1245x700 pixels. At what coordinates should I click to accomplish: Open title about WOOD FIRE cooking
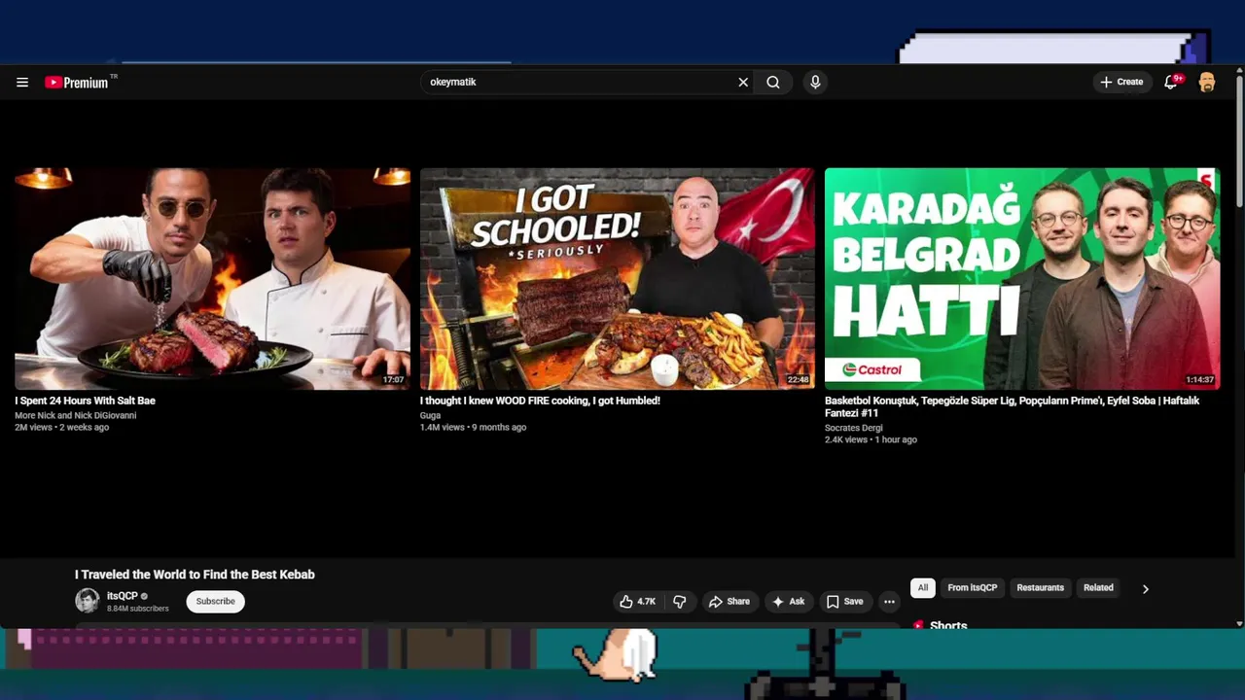point(540,401)
